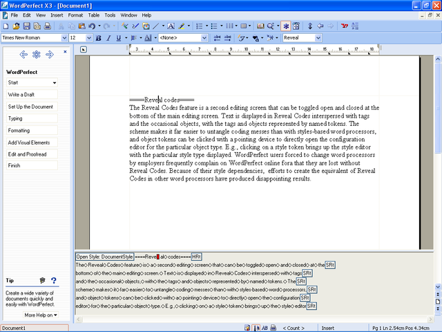
Task: Click Add Visual Elements button
Action: [x=32, y=142]
